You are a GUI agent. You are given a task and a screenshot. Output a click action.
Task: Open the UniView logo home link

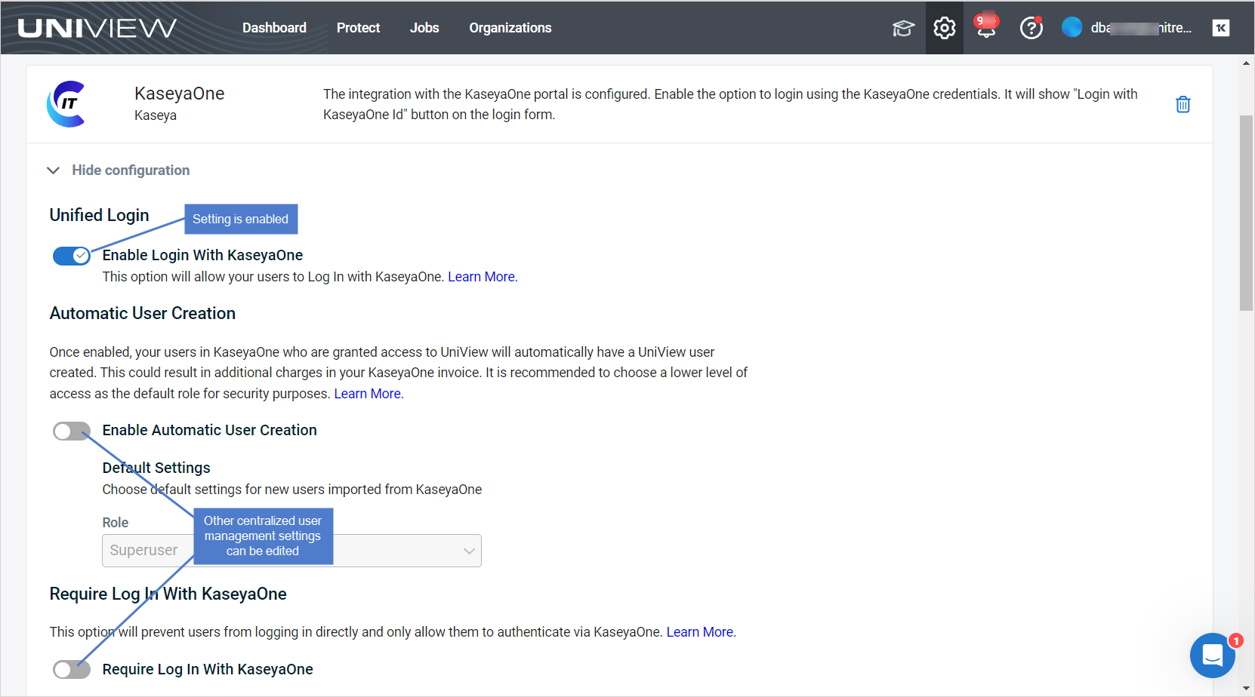(x=97, y=28)
